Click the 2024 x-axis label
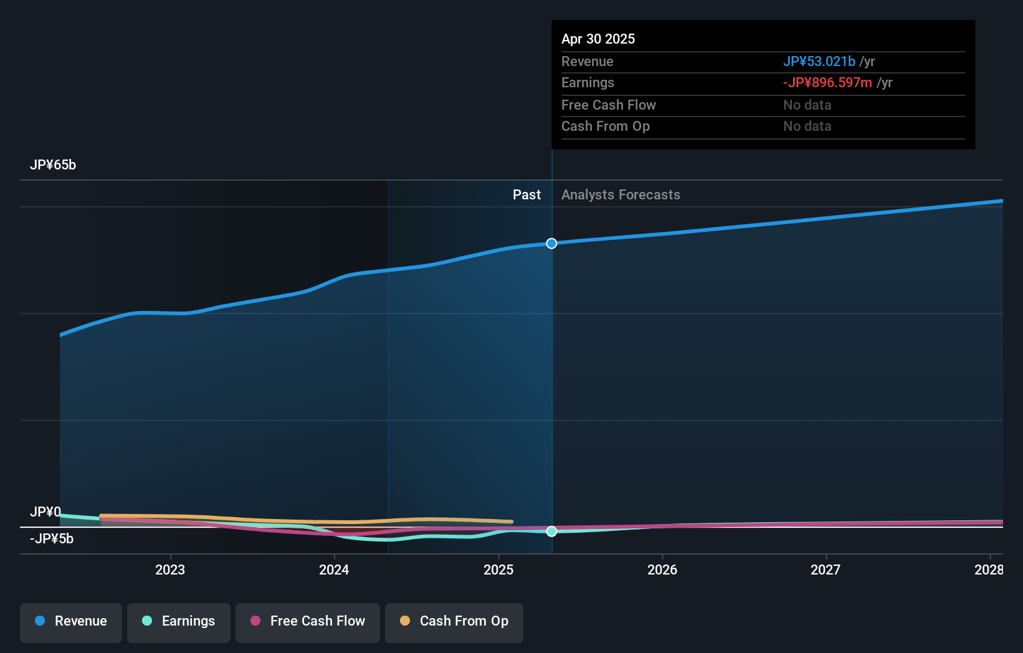This screenshot has width=1023, height=653. coord(334,570)
